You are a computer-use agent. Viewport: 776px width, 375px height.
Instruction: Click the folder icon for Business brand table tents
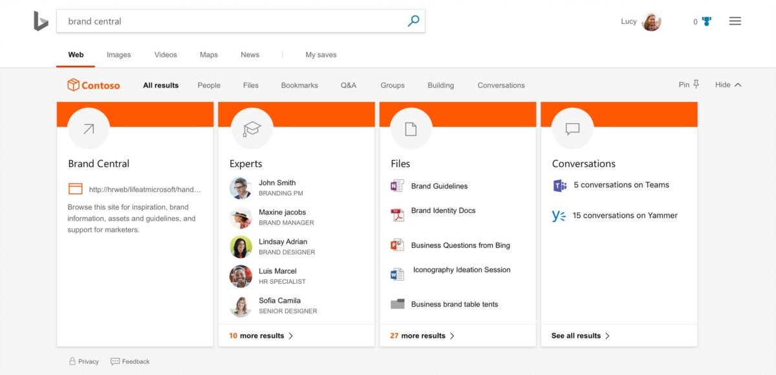[397, 304]
